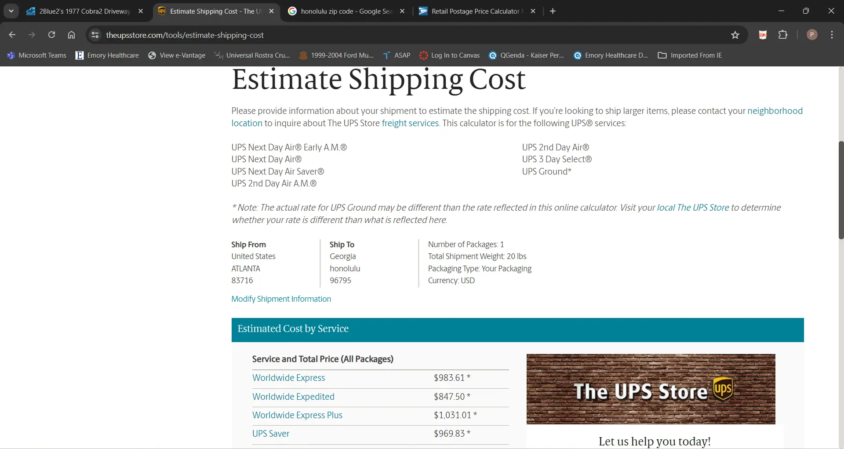Click The UPS Store brick wall image
The height and width of the screenshot is (449, 844).
point(651,389)
